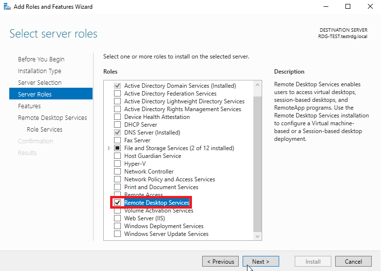Go to the Features step

tap(29, 106)
